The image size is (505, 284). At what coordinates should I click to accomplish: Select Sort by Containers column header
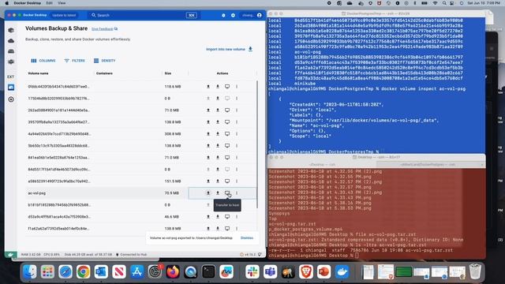point(104,73)
